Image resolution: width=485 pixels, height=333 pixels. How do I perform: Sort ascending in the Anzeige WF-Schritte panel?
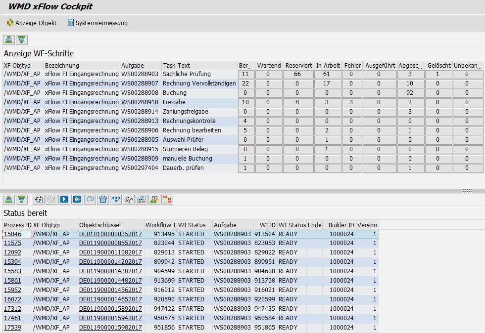9,40
